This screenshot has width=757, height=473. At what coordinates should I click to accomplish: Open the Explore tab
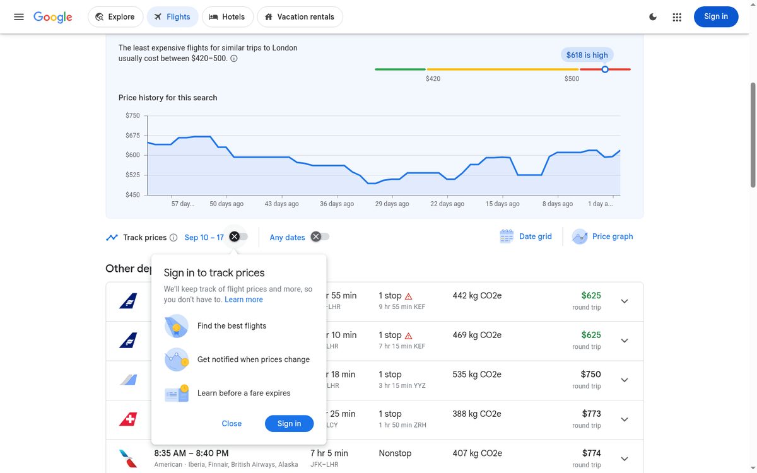tap(115, 17)
